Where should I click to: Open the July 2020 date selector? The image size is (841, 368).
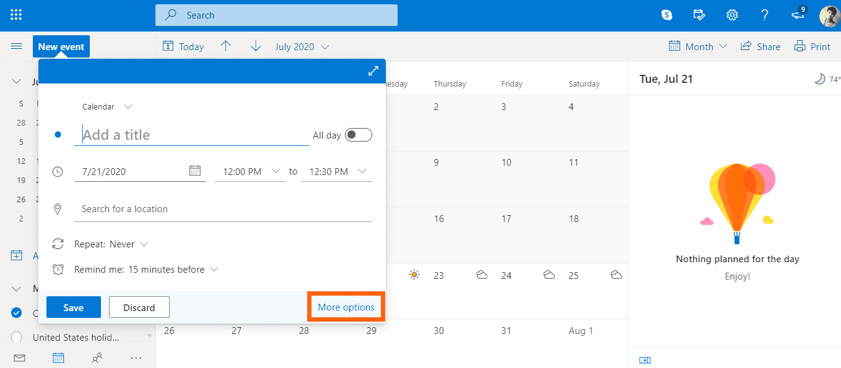pyautogui.click(x=302, y=46)
